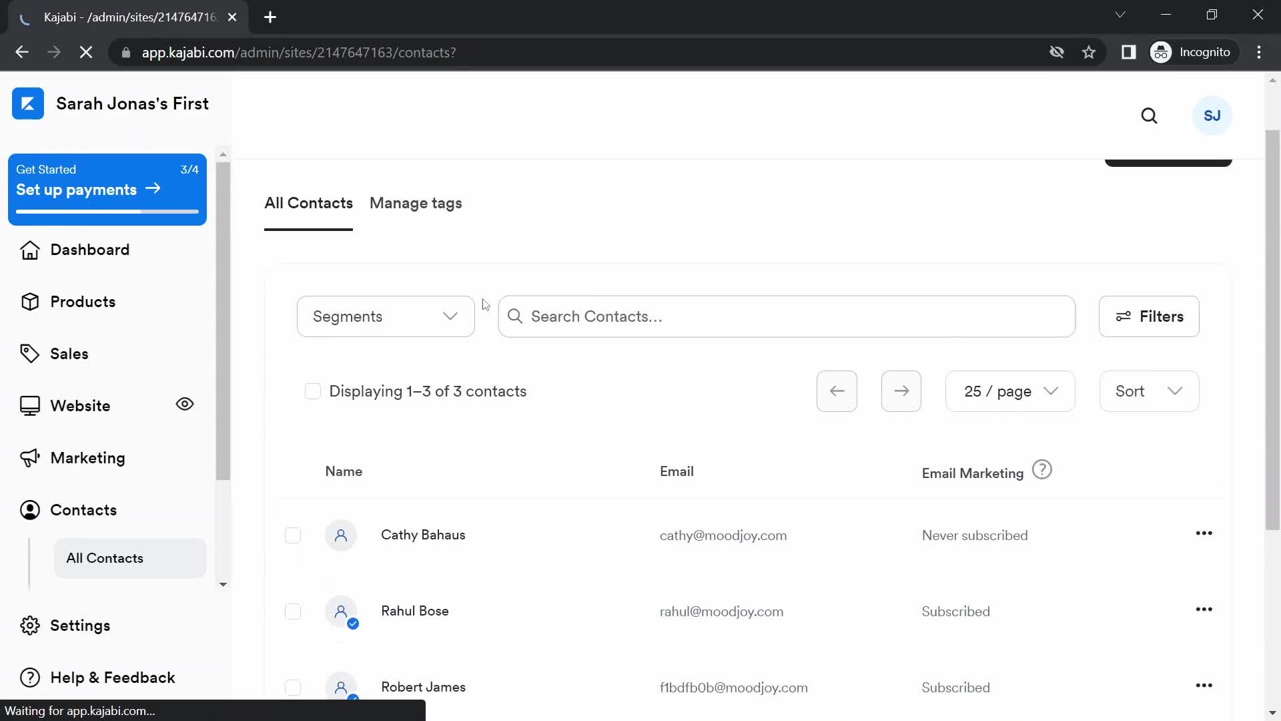
Task: Select the Robert James row checkbox
Action: 292,688
